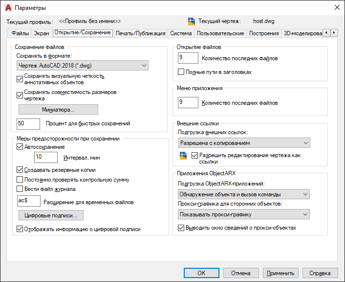Toggle the Автосохранение checkbox
The width and height of the screenshot is (345, 282).
pos(20,147)
